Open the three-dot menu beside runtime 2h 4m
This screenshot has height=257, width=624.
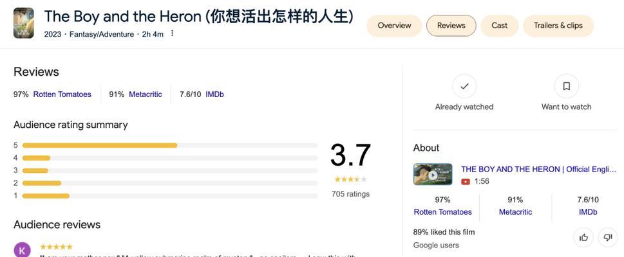172,33
